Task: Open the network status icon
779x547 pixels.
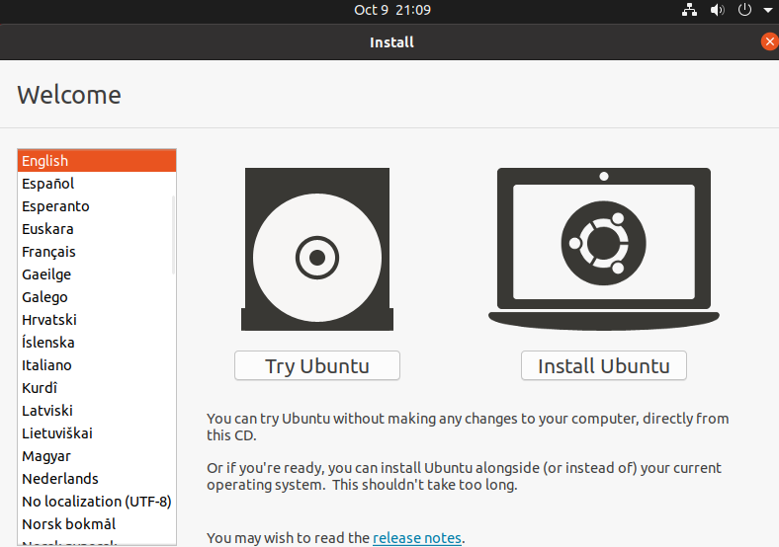Action: 689,10
